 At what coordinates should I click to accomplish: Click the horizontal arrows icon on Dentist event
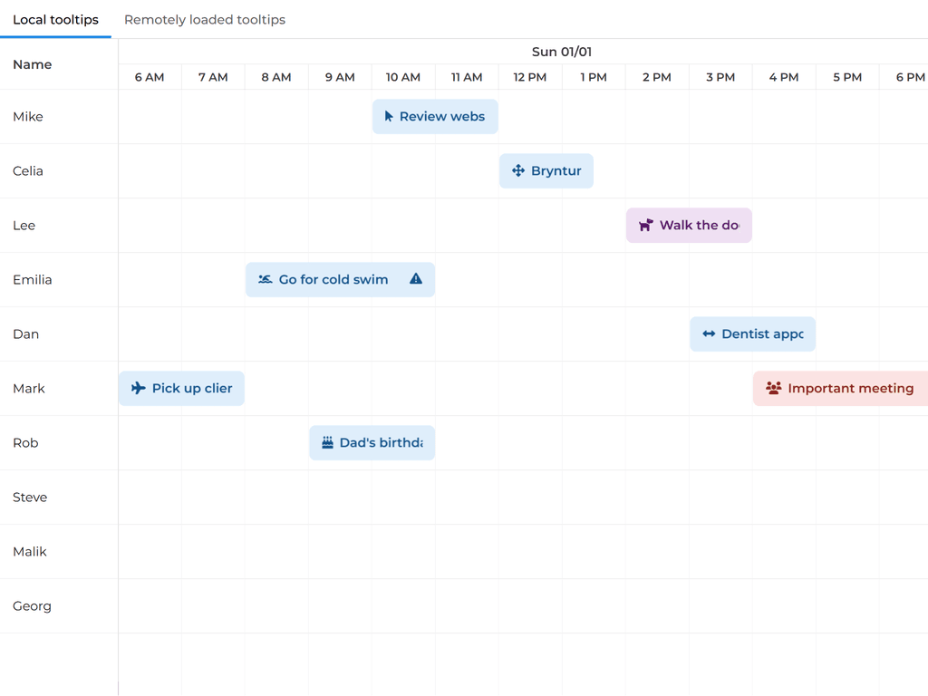tap(709, 334)
